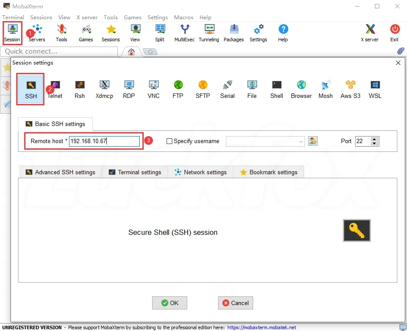The image size is (407, 331).
Task: Open the Sessions menu
Action: click(x=41, y=18)
